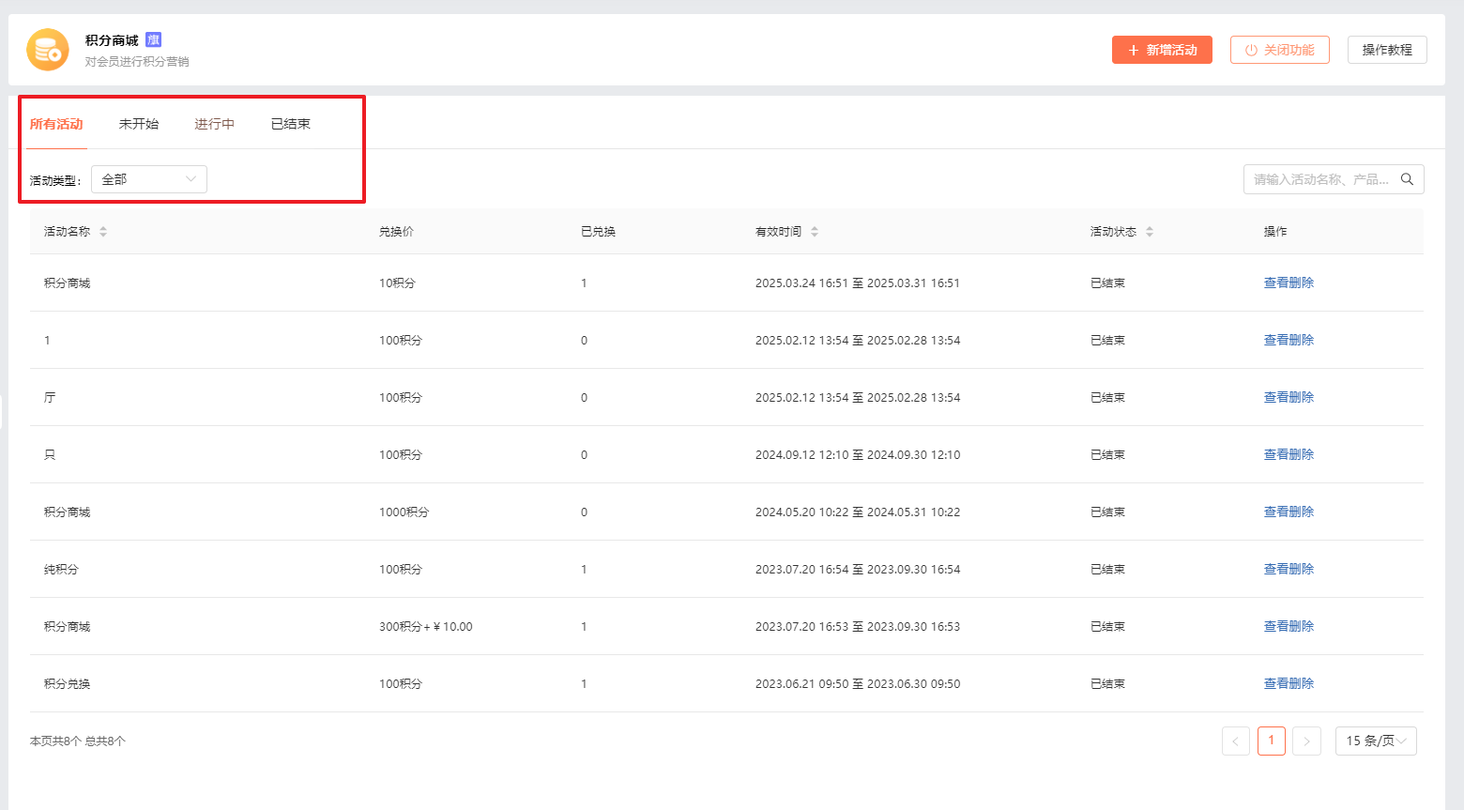
Task: Open the 操作教程 tutorial button
Action: (1386, 50)
